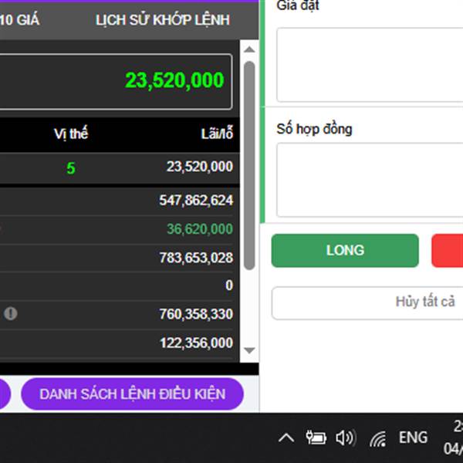Click the green LONG button

pos(345,250)
